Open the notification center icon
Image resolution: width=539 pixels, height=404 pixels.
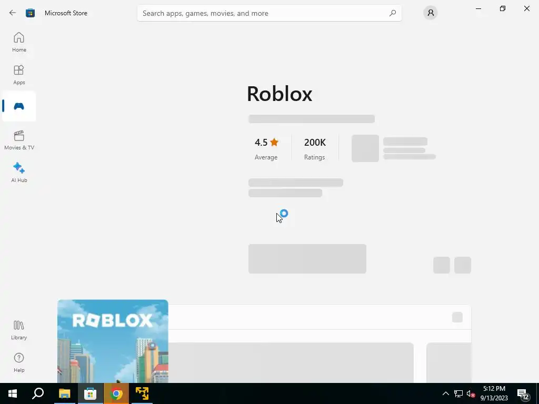tap(523, 393)
